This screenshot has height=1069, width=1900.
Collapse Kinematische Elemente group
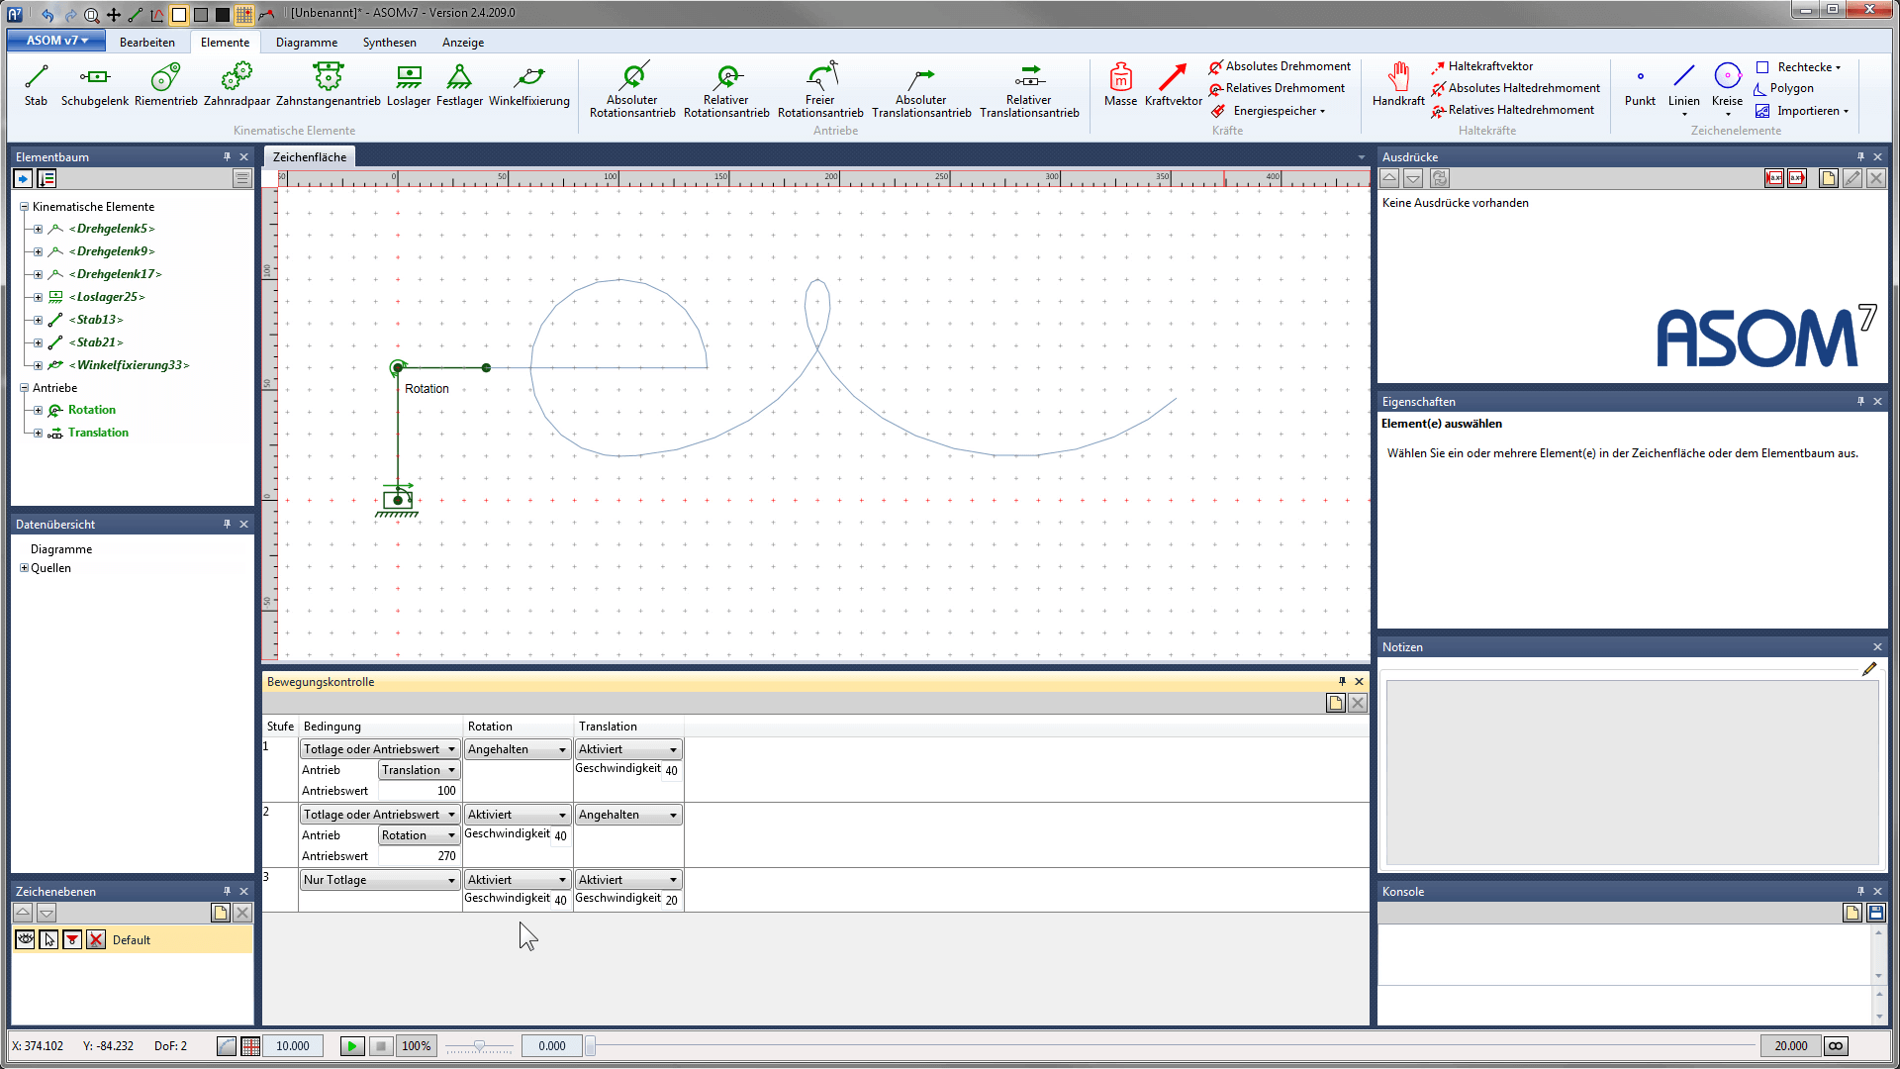click(x=24, y=207)
